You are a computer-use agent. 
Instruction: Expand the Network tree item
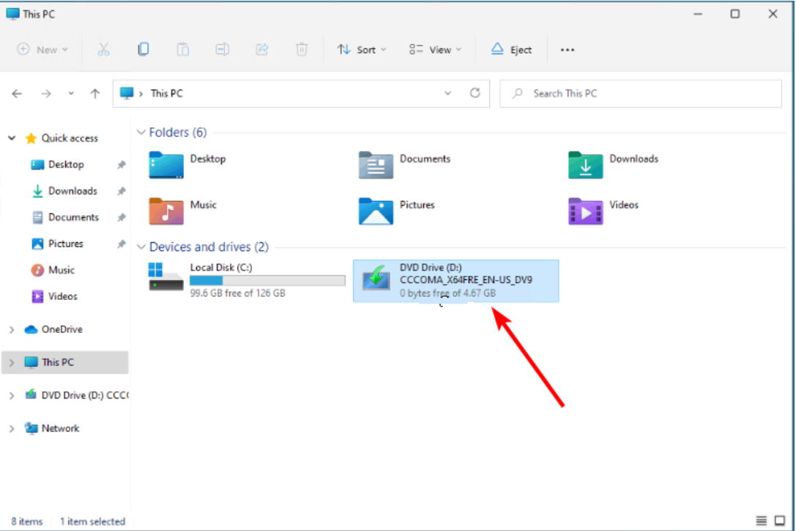tap(13, 428)
